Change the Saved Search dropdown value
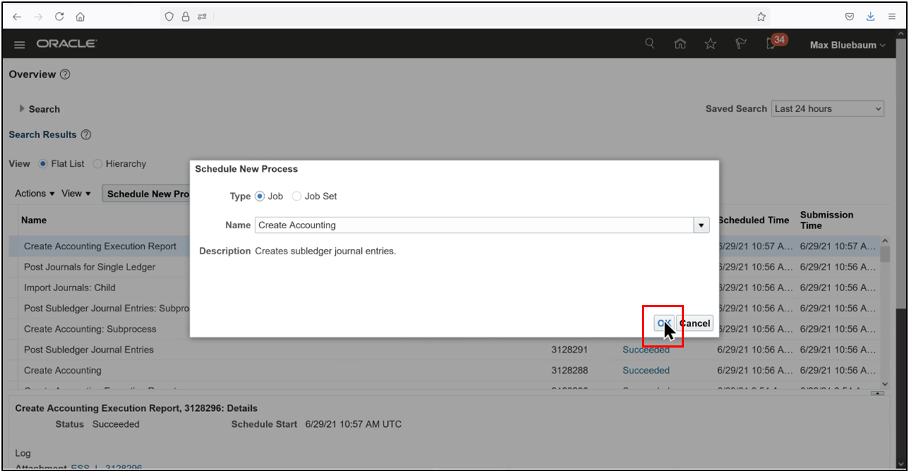The height and width of the screenshot is (474, 909). (827, 108)
